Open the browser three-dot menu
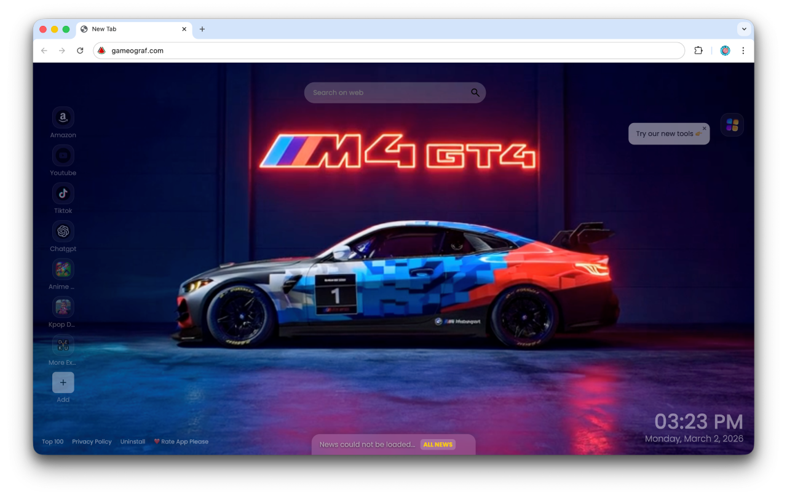The width and height of the screenshot is (787, 492). [x=743, y=50]
